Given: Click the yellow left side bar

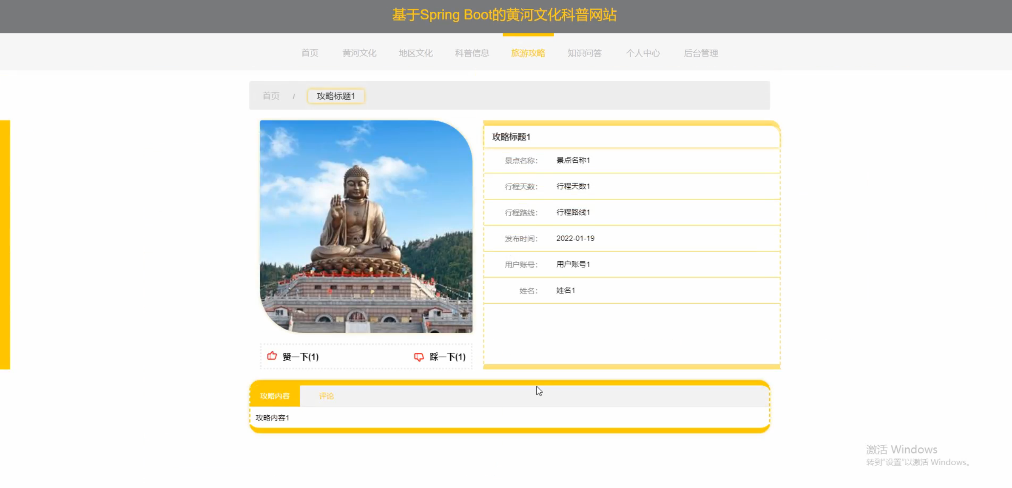Looking at the screenshot, I should tap(5, 244).
